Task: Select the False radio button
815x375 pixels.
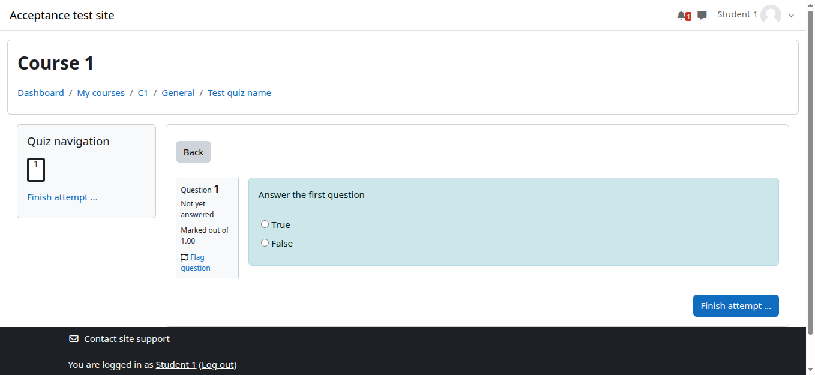Action: (265, 243)
